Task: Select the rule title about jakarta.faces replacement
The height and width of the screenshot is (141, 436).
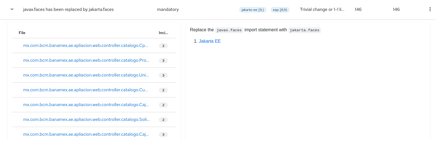Action: [68, 9]
